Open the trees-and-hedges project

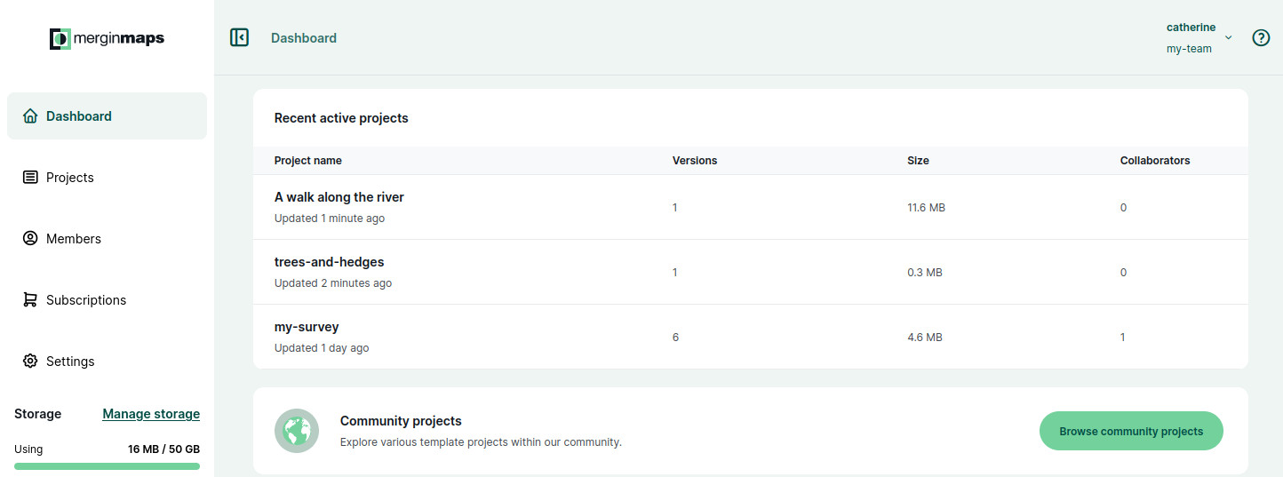(329, 262)
